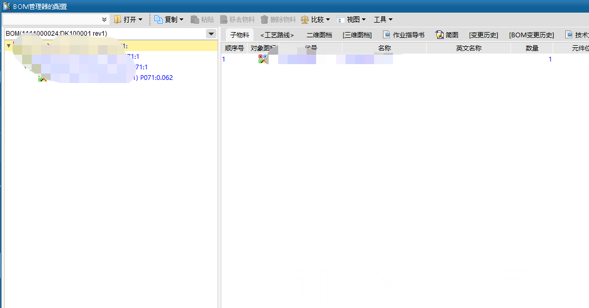Open the 工具 tools dropdown
This screenshot has height=308, width=589.
point(383,19)
